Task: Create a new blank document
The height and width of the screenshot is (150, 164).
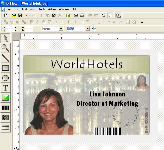Action: click(6, 15)
